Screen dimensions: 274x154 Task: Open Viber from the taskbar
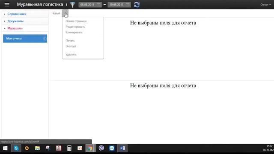[101, 148]
